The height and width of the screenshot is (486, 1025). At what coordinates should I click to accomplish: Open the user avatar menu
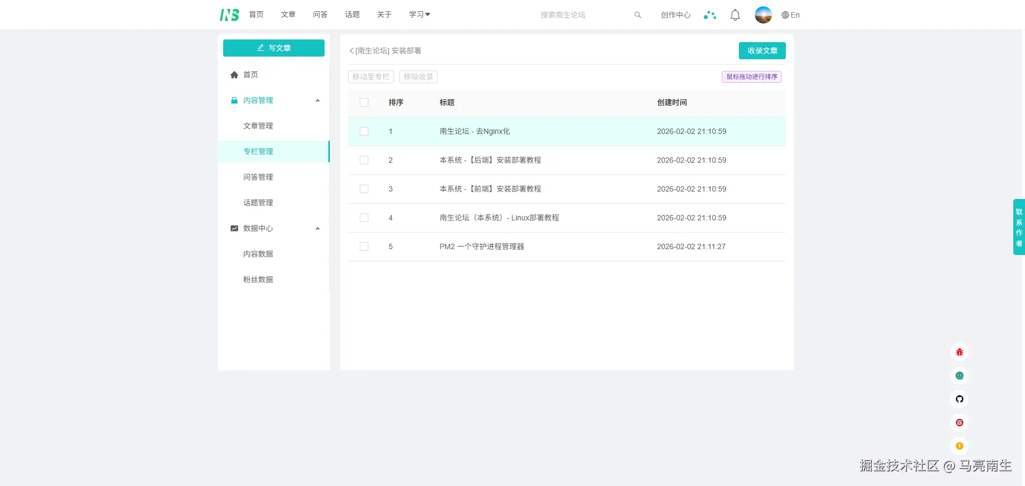pos(763,14)
